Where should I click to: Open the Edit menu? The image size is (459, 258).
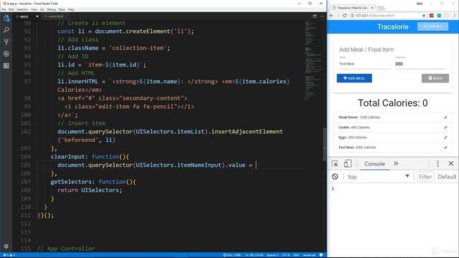[11, 9]
